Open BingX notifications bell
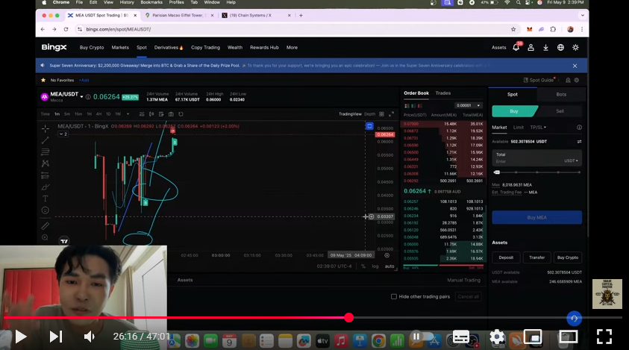This screenshot has width=629, height=350. (516, 47)
